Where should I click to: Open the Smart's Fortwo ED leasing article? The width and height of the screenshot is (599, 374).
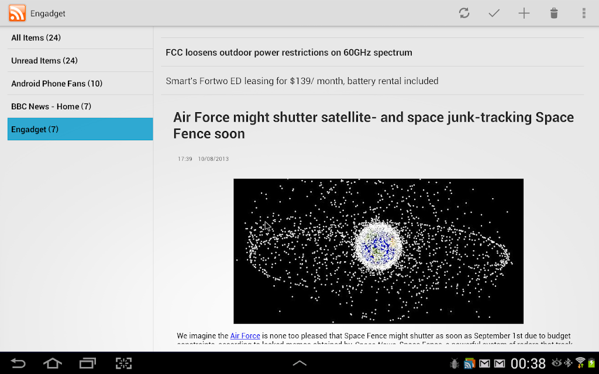coord(373,81)
